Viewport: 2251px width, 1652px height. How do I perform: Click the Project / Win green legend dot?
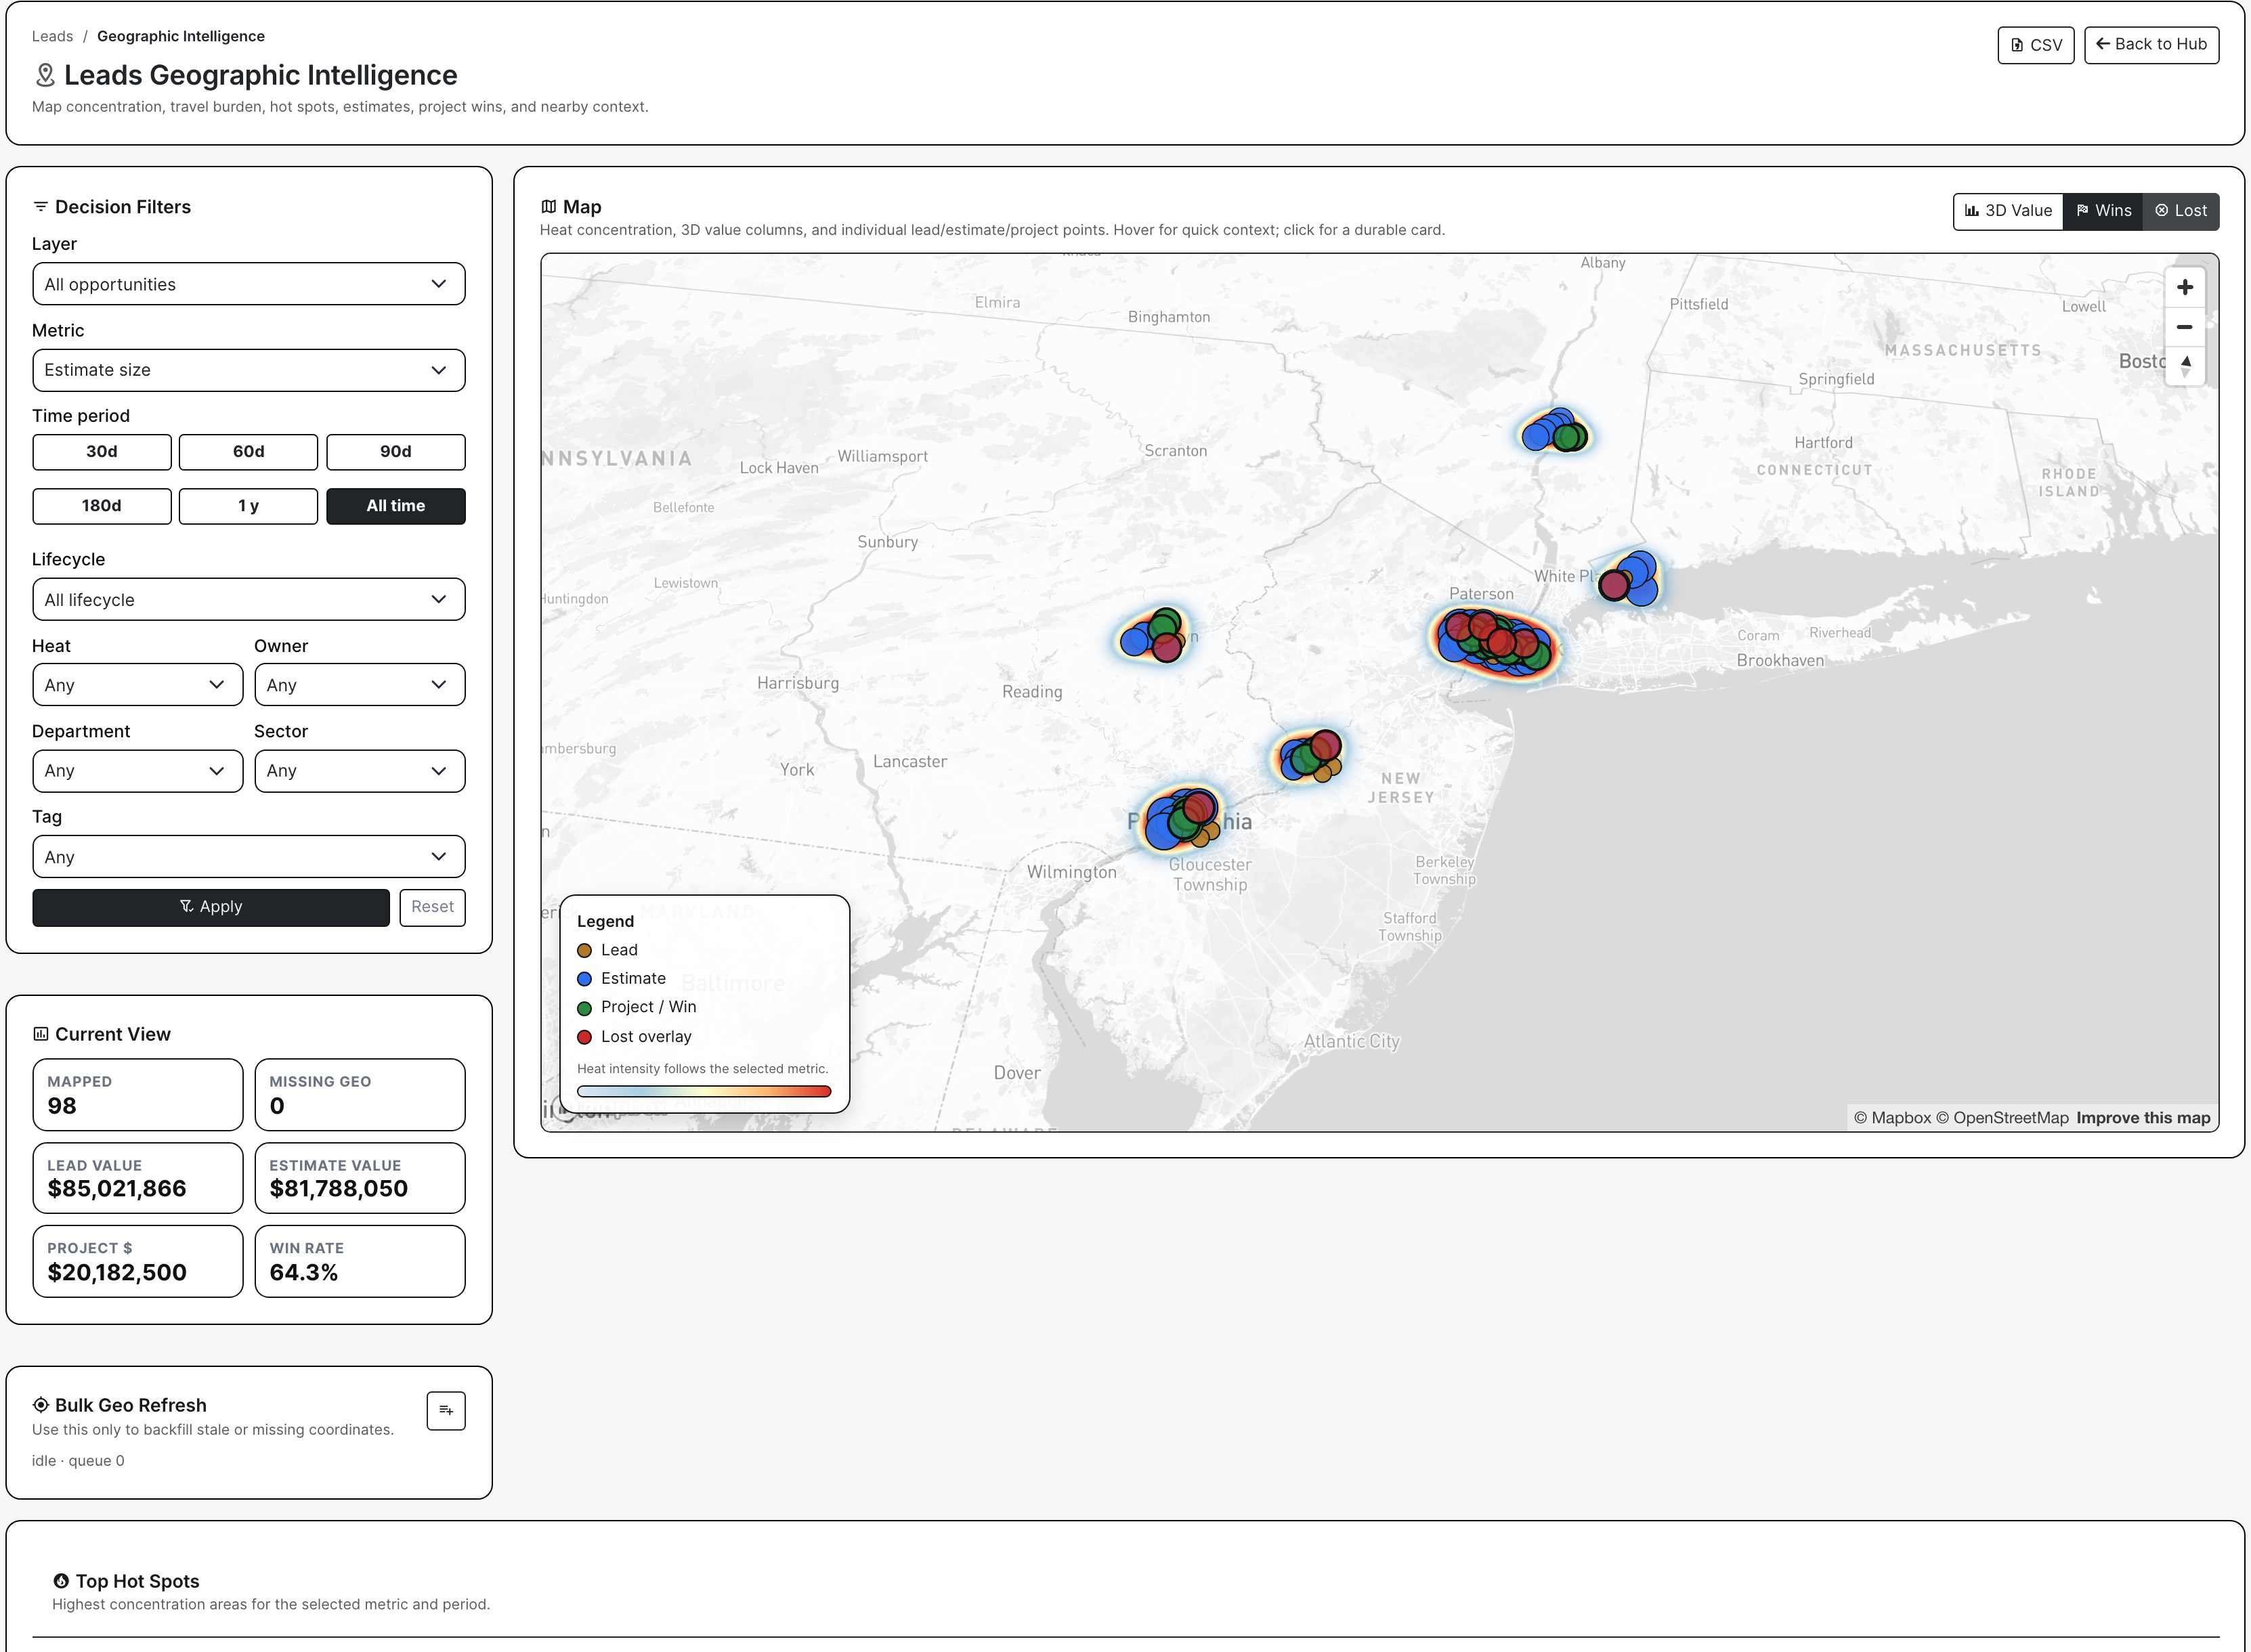pyautogui.click(x=584, y=1008)
